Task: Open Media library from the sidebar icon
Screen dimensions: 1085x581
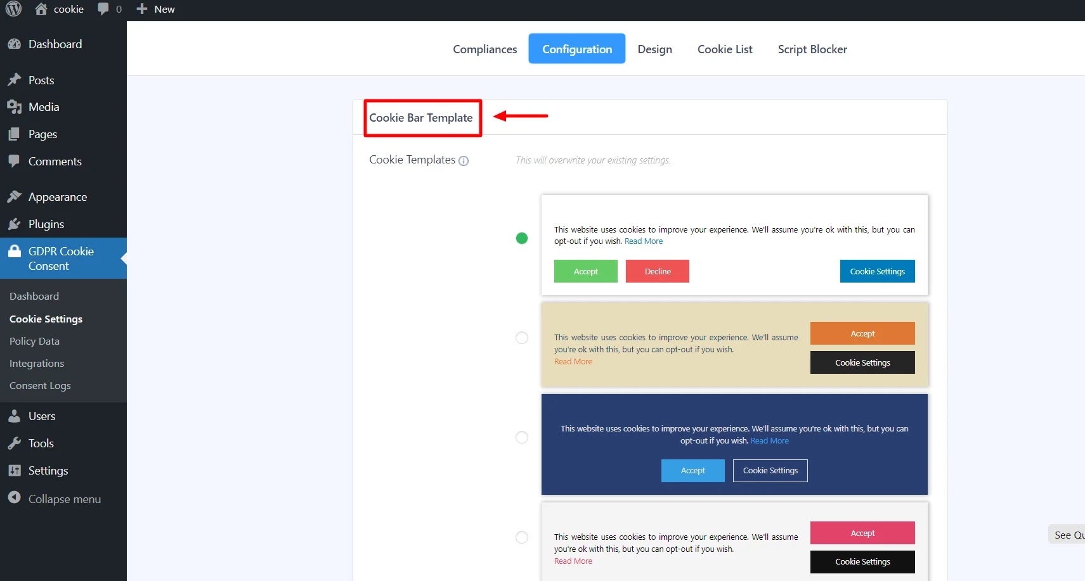Action: (x=14, y=107)
